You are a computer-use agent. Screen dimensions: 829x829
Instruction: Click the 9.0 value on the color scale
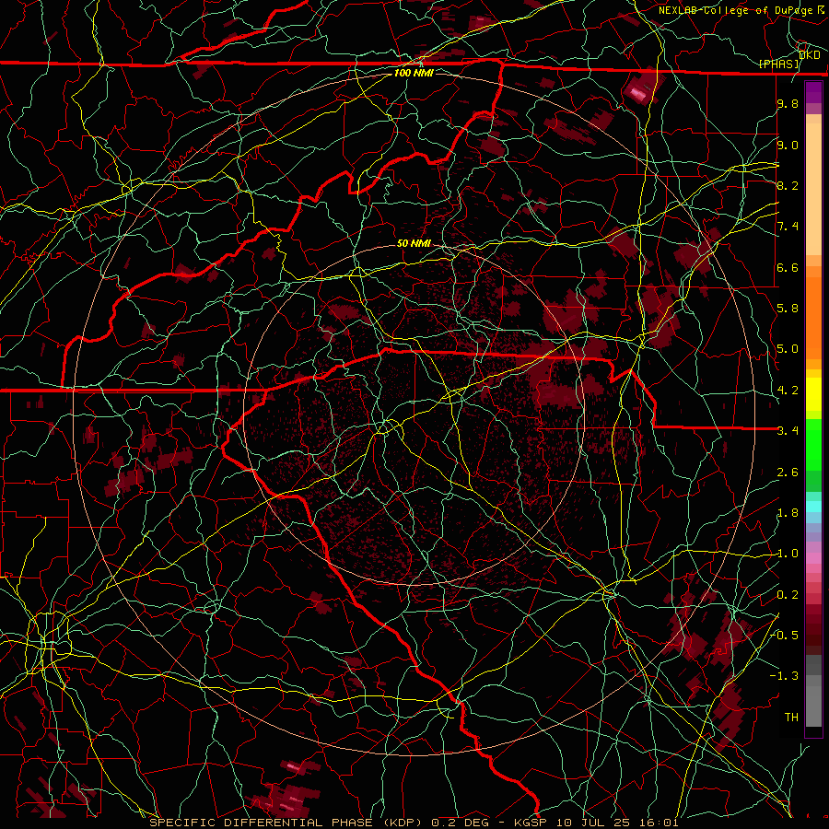pyautogui.click(x=788, y=145)
